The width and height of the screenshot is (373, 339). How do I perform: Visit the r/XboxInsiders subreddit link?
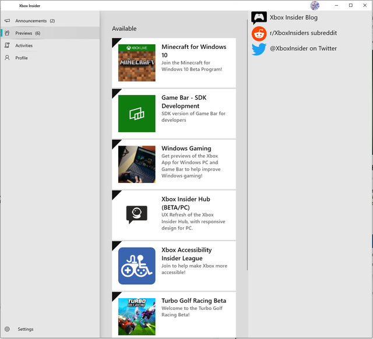tap(303, 33)
